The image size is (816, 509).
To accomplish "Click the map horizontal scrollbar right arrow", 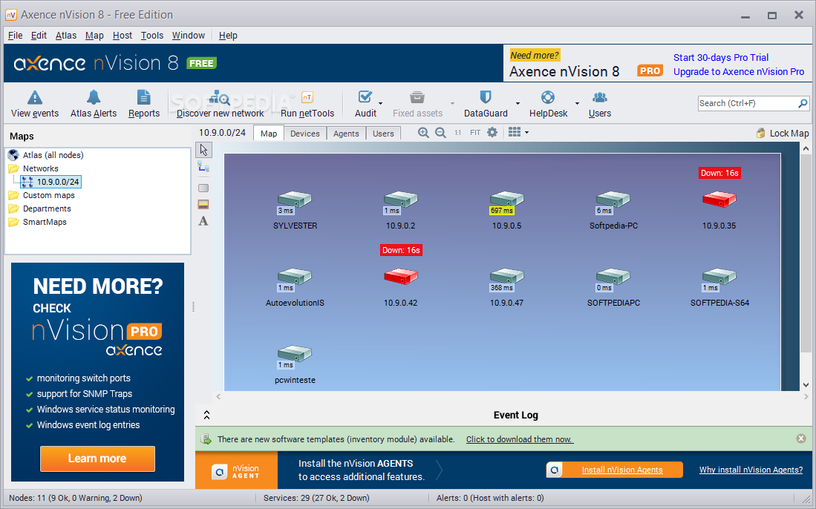I will point(806,397).
